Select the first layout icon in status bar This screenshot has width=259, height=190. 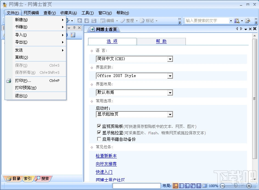(x=175, y=186)
